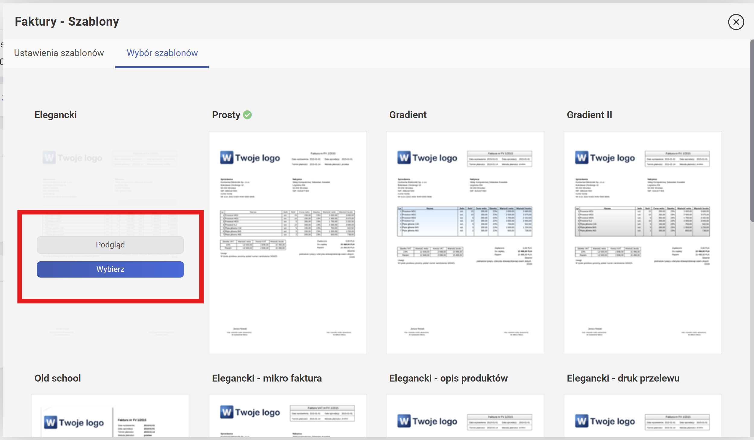The width and height of the screenshot is (754, 440).
Task: Select Elegancki - mikro faktura thumbnail
Action: point(287,416)
